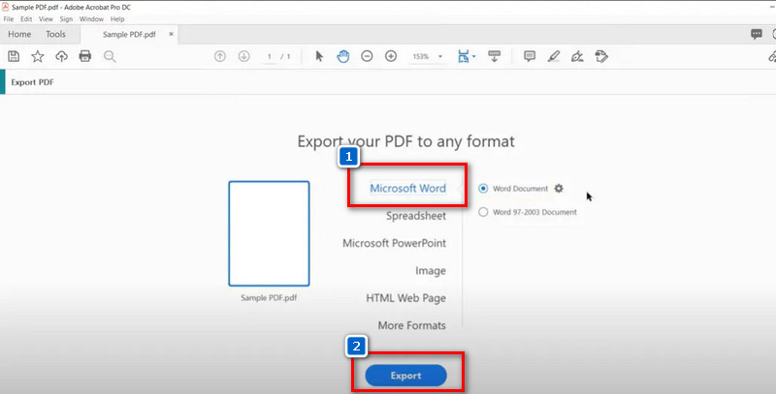776x394 pixels.
Task: Click the 153% zoom value field
Action: (421, 57)
